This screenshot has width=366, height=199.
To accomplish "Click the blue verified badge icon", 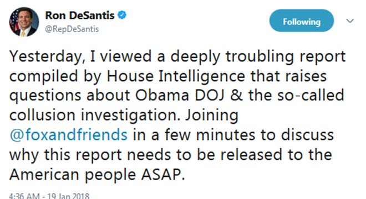I will click(x=122, y=15).
